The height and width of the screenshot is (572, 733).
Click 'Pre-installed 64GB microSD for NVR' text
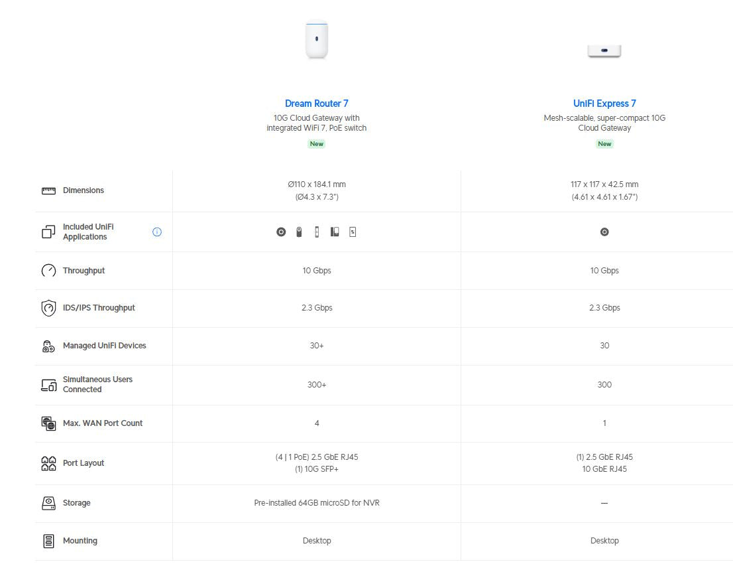click(317, 503)
